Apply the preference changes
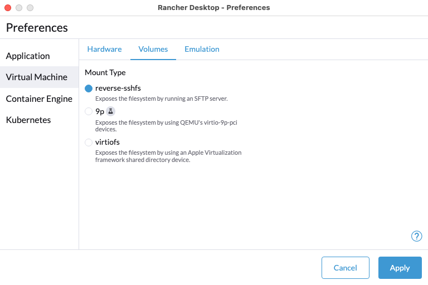The height and width of the screenshot is (285, 428). click(400, 268)
